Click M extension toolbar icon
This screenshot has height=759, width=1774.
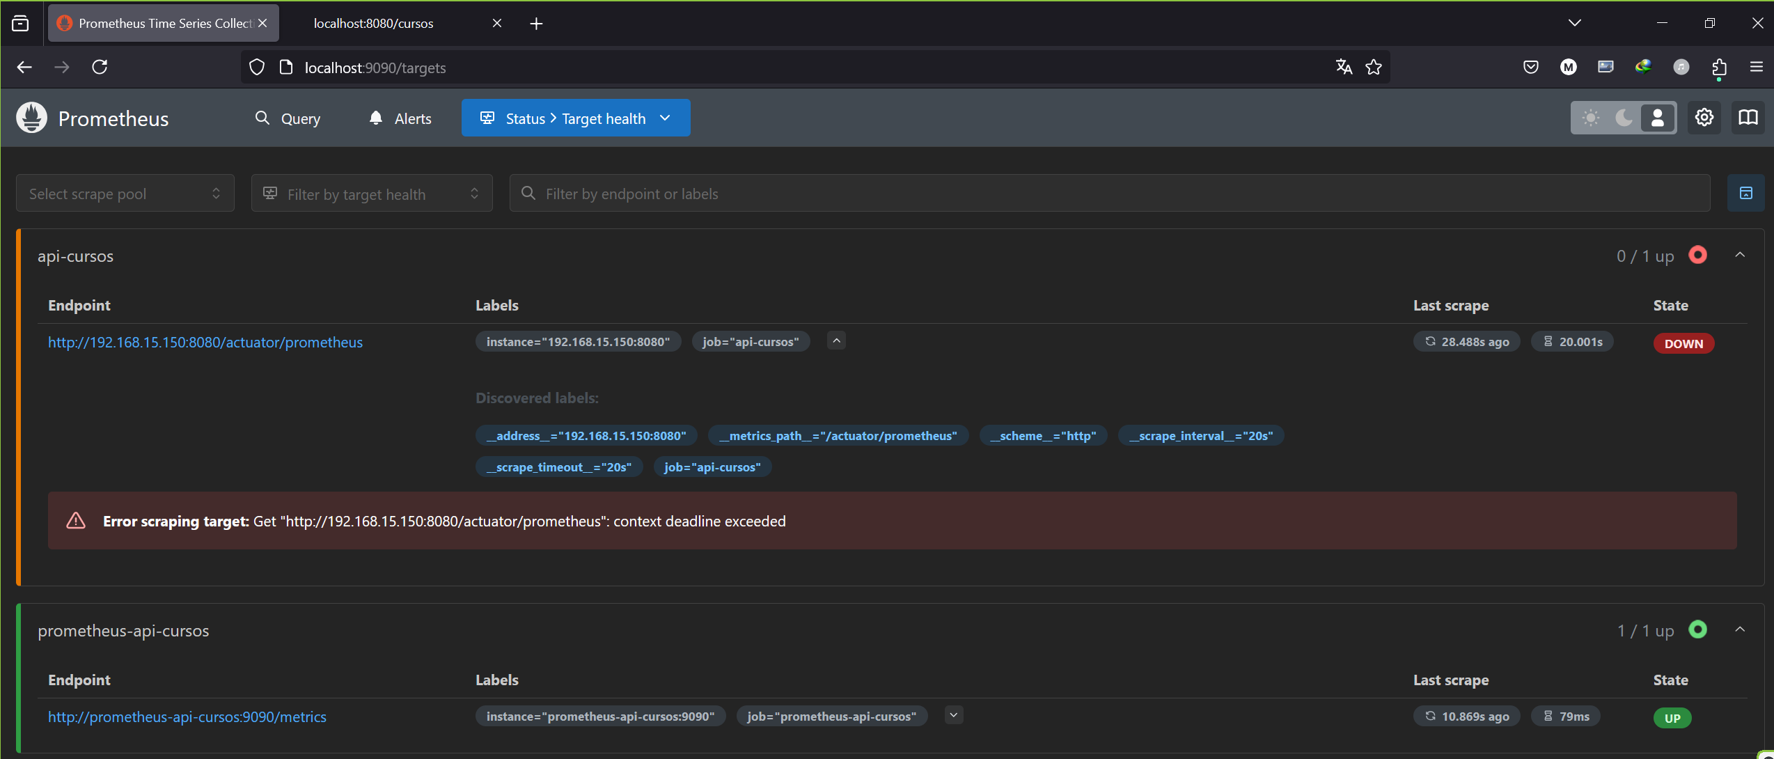click(x=1568, y=67)
